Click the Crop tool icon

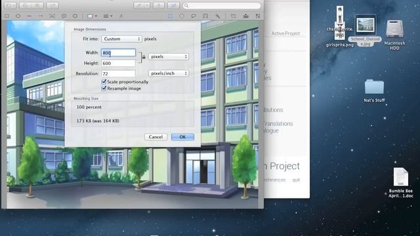tap(234, 16)
